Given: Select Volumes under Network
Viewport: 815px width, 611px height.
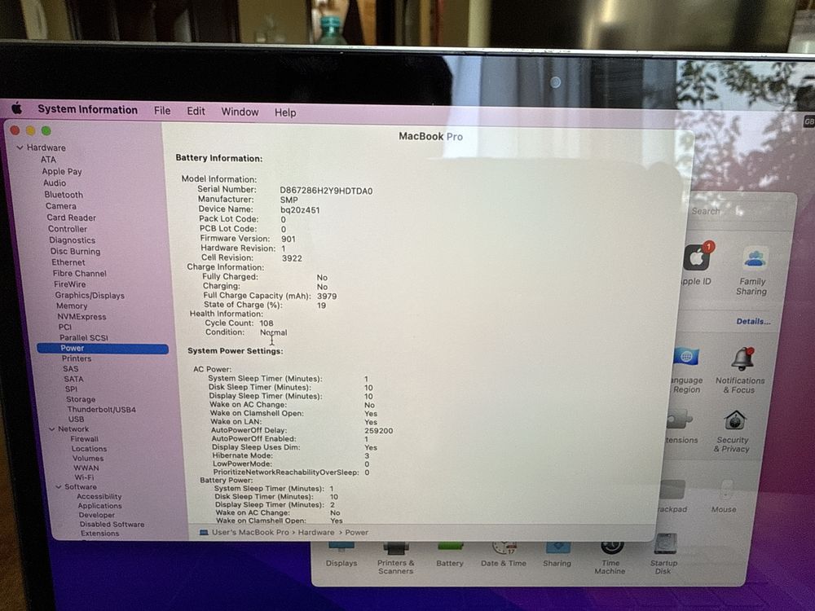Looking at the screenshot, I should tap(88, 458).
